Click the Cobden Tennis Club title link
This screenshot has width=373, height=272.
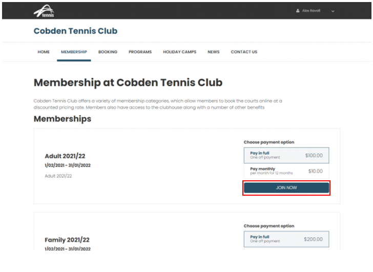[75, 31]
